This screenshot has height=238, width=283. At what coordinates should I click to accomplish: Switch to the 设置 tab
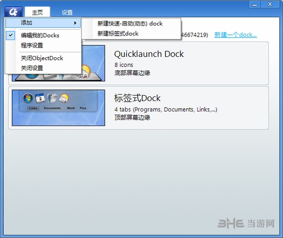[x=67, y=12]
